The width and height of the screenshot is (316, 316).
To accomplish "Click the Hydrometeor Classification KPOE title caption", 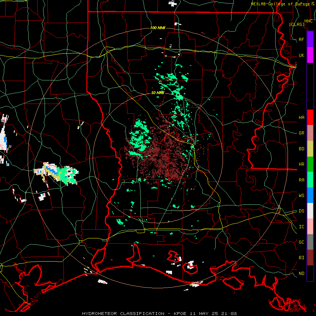I will pos(159,314).
